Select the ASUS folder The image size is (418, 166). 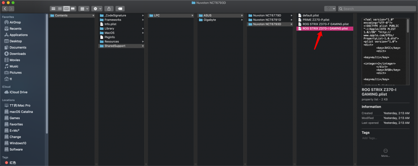220,15
